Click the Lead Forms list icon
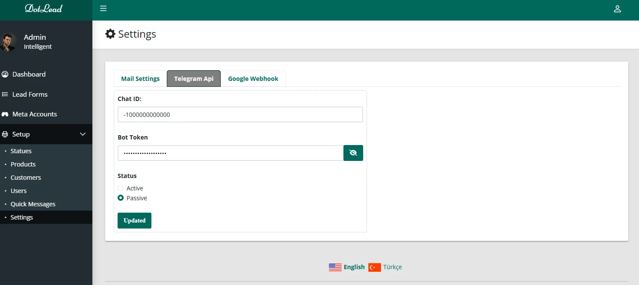The image size is (639, 285). tap(5, 94)
